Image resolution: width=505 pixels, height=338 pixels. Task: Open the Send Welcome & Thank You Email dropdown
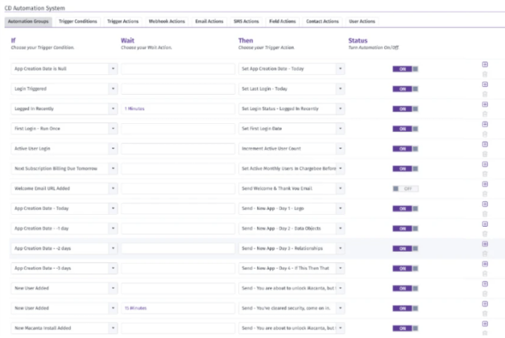[x=340, y=189]
